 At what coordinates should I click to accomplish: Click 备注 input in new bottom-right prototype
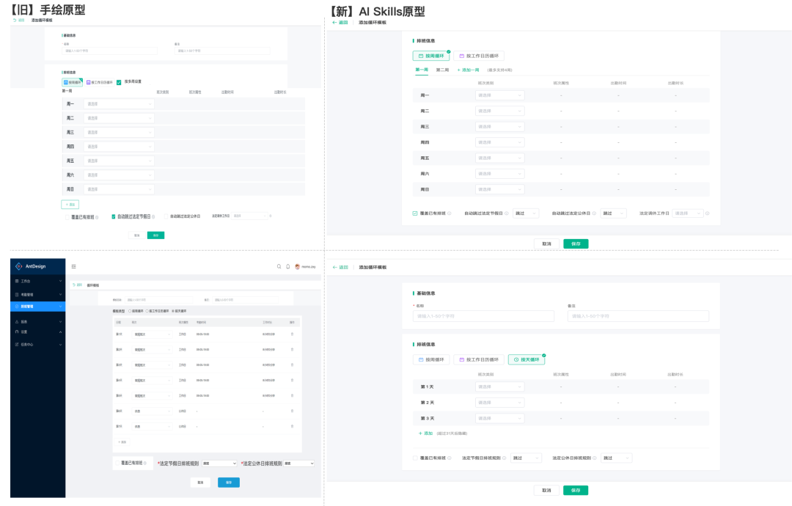click(638, 316)
